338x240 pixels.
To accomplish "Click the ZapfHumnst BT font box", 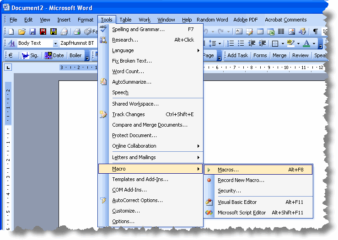I will click(x=78, y=43).
